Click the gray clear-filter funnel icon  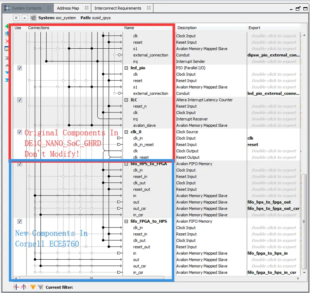(41, 287)
